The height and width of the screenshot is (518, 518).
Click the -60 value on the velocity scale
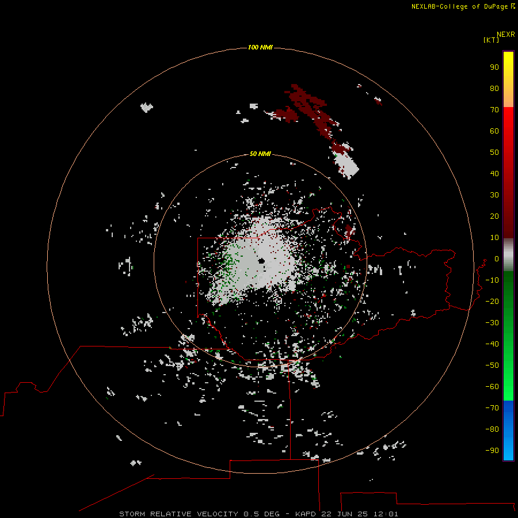[x=492, y=387]
